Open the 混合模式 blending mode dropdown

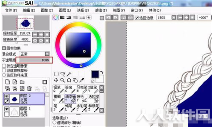pyautogui.click(x=47, y=54)
